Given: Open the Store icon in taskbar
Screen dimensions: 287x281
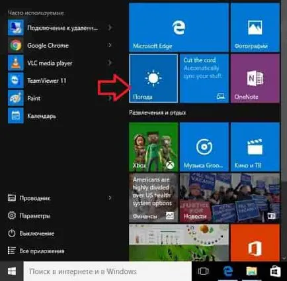Looking at the screenshot, I should 275,271.
